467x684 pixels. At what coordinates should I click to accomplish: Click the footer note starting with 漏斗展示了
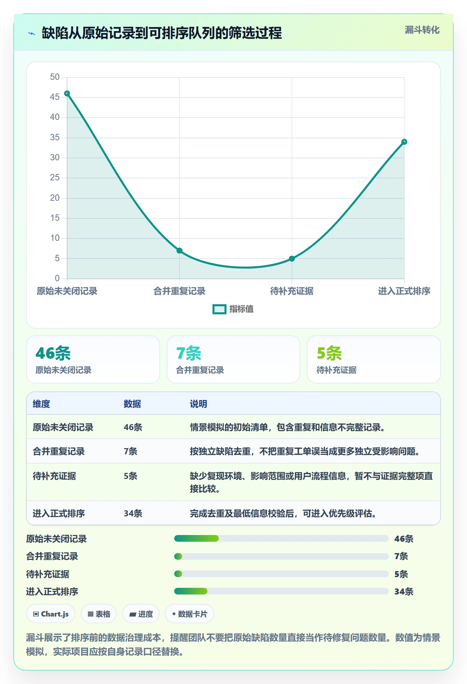[x=233, y=645]
